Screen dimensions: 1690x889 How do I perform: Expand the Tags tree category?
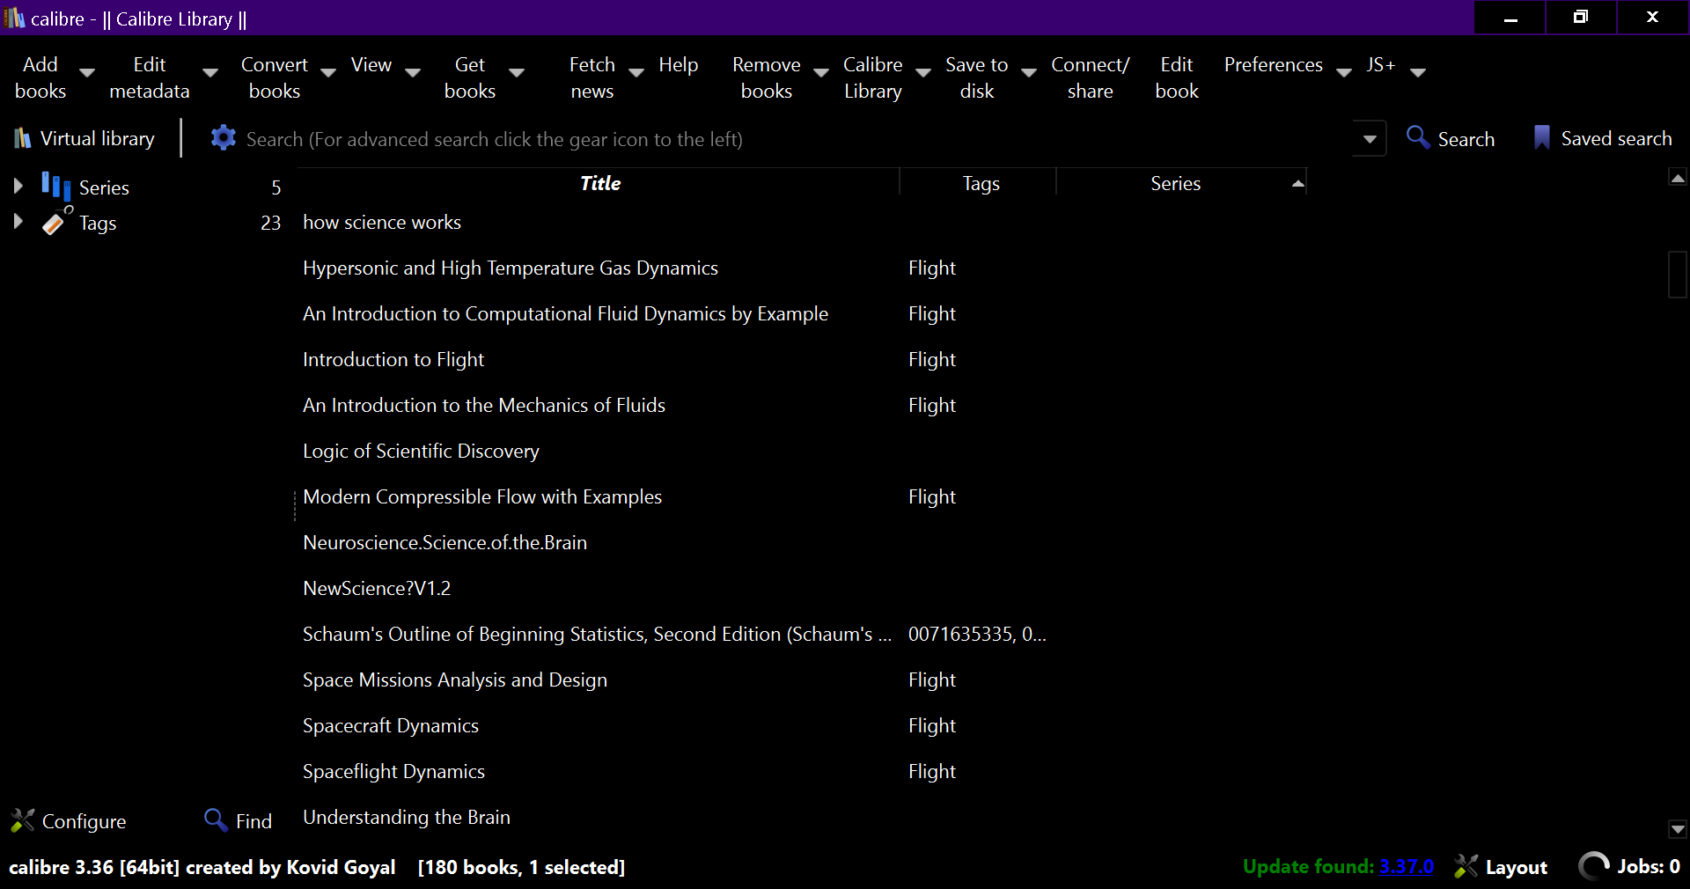[18, 221]
